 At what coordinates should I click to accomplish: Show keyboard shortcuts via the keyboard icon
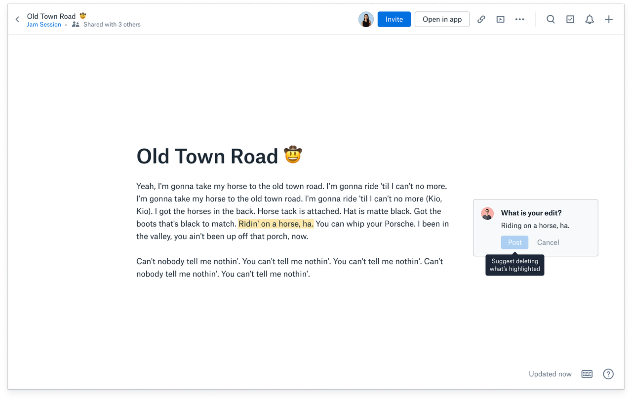(x=587, y=374)
